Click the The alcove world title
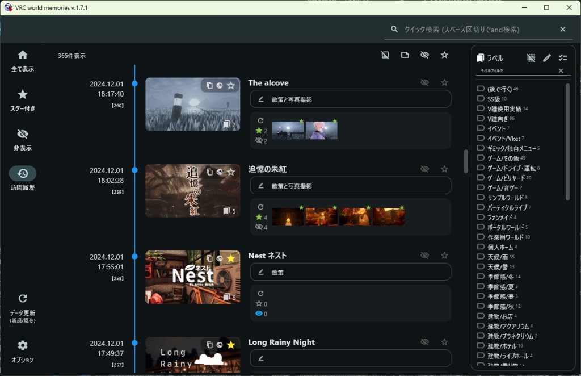 tap(268, 83)
